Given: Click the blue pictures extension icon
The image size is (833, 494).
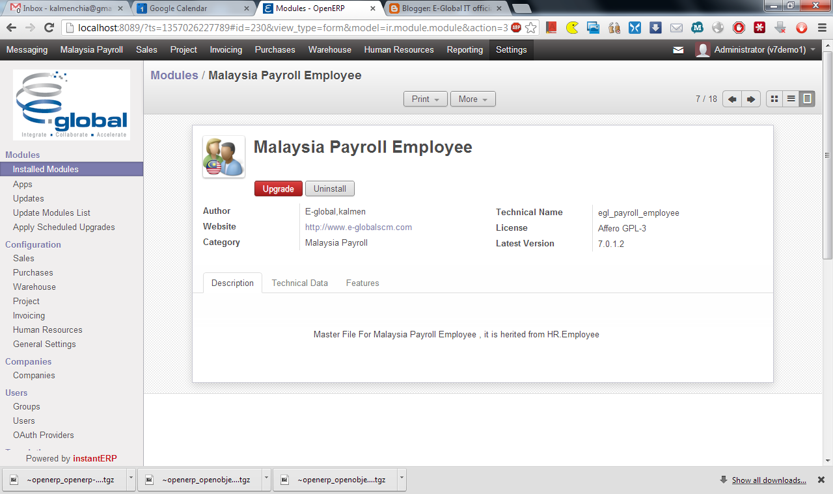Looking at the screenshot, I should click(x=593, y=28).
